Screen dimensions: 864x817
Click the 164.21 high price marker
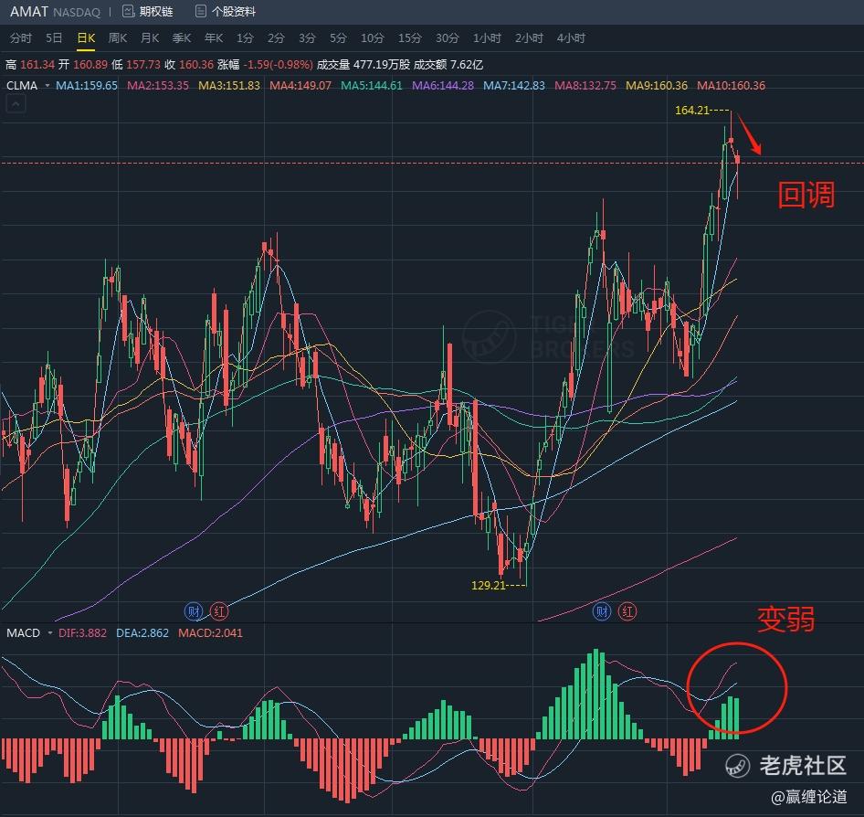692,111
